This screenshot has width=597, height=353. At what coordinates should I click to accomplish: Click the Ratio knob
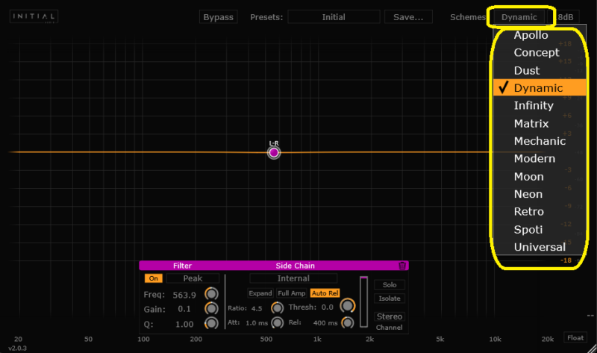[277, 307]
